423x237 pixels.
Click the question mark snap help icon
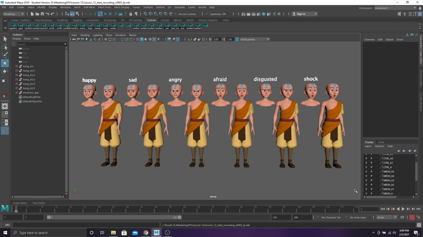126,14
